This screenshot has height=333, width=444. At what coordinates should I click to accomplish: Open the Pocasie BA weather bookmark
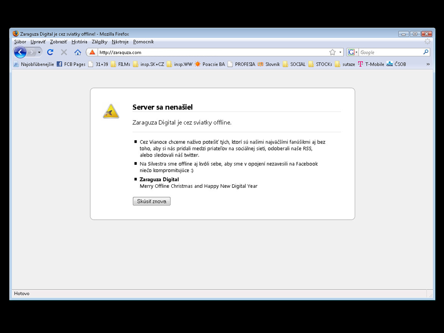coord(210,64)
